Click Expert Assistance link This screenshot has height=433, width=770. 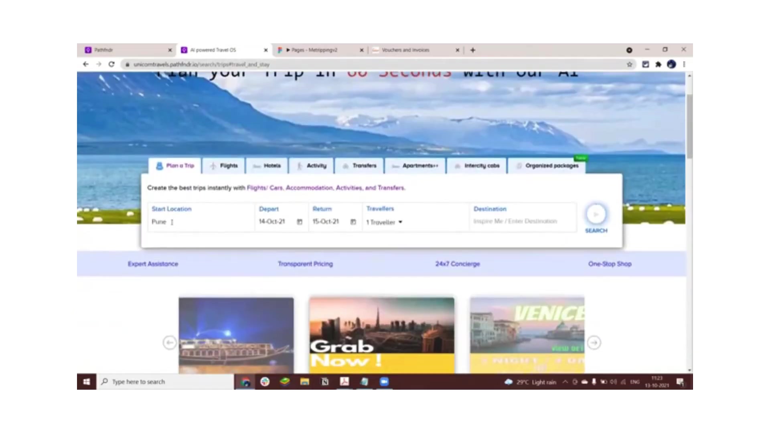pyautogui.click(x=153, y=264)
